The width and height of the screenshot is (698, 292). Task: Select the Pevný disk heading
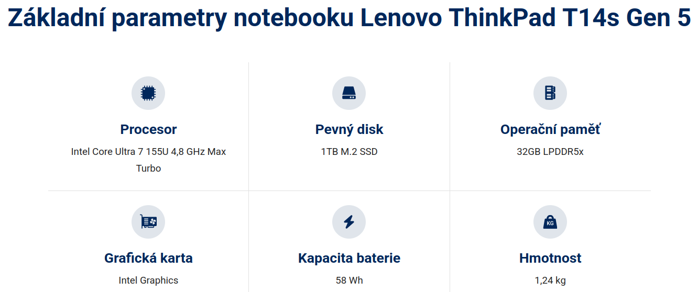point(349,129)
